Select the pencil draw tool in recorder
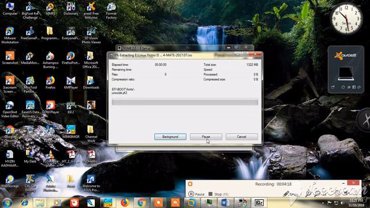Image resolution: width=370 pixels, height=208 pixels. (286, 194)
